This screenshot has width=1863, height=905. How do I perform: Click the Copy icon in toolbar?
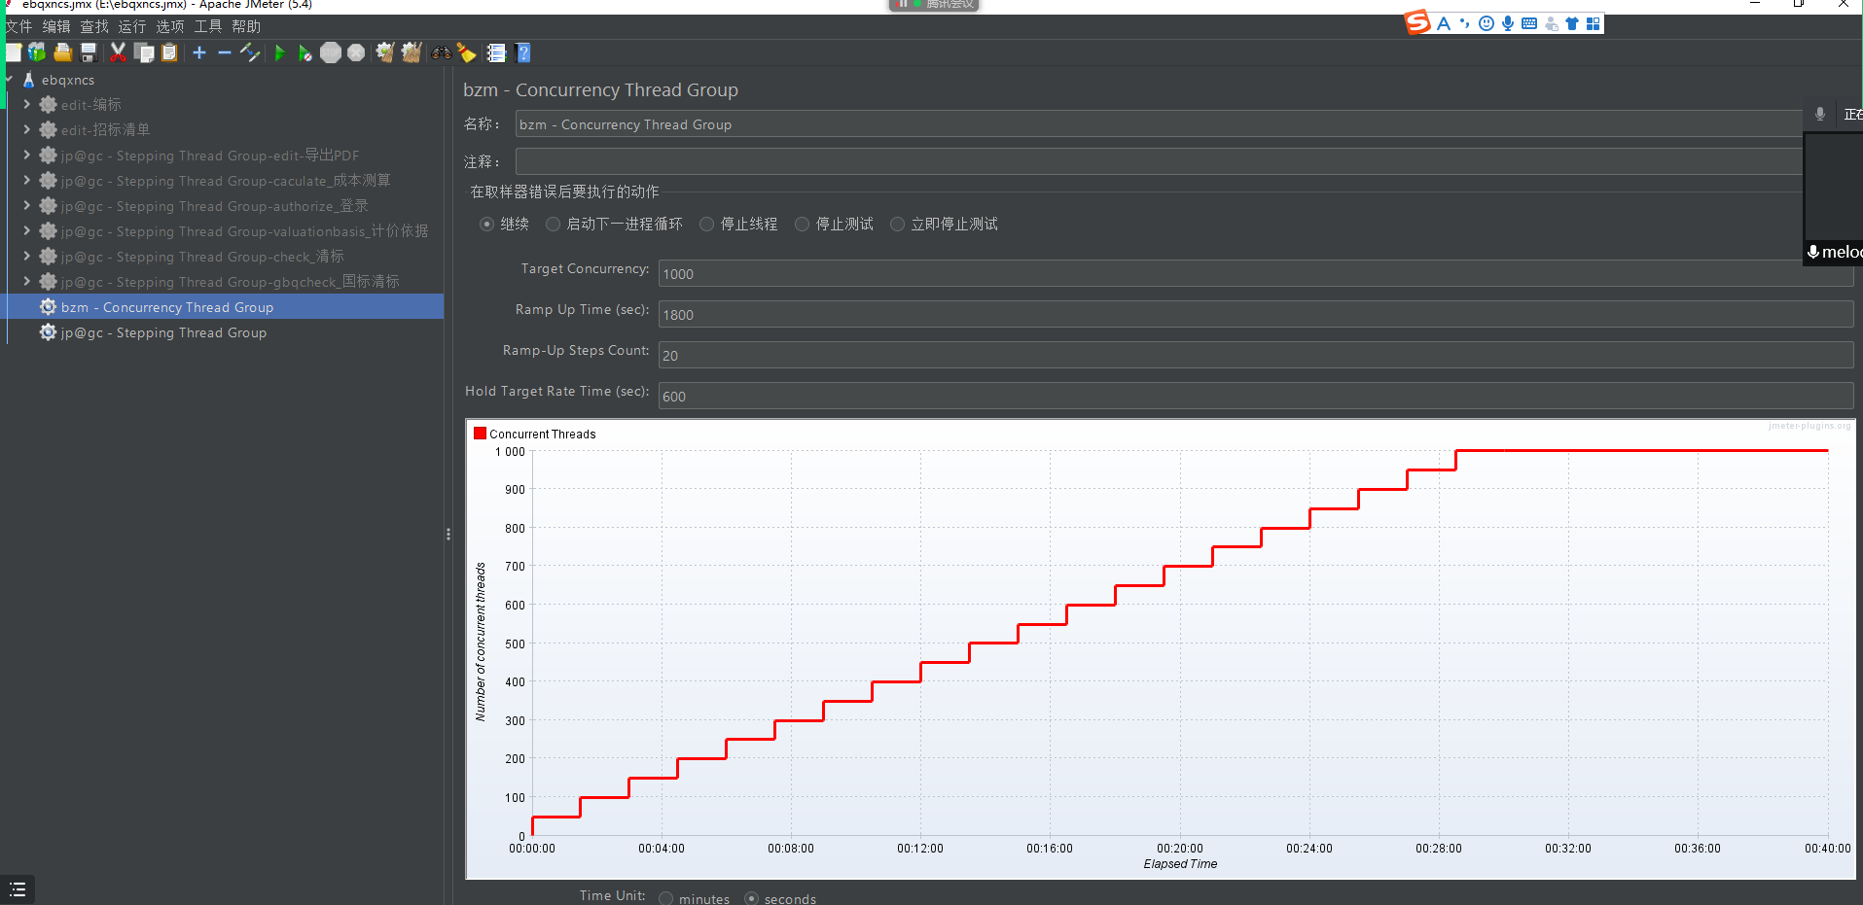tap(144, 52)
